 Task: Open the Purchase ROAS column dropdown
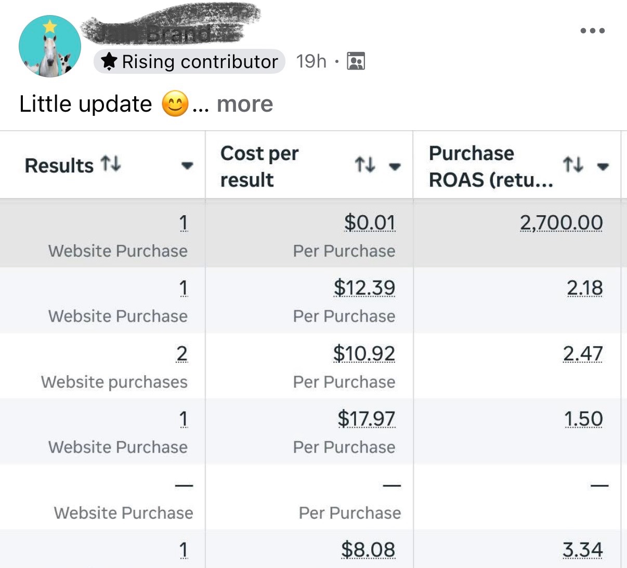(603, 166)
